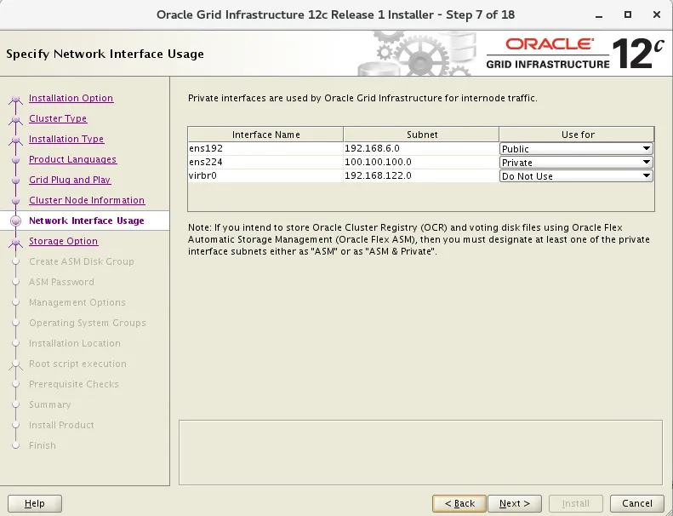Viewport: 673px width, 516px height.
Task: Go to Cluster Node Information step
Action: click(x=87, y=200)
